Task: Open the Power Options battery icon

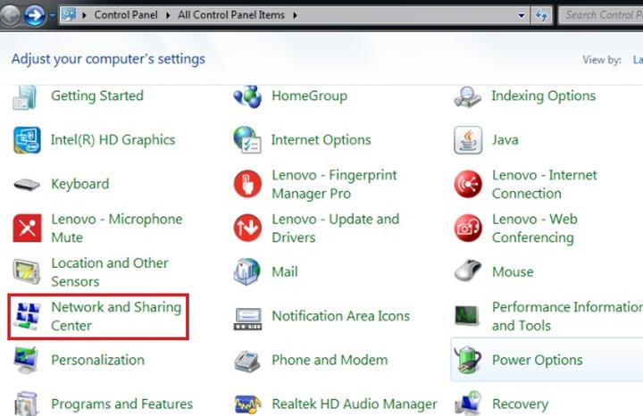Action: pyautogui.click(x=469, y=360)
